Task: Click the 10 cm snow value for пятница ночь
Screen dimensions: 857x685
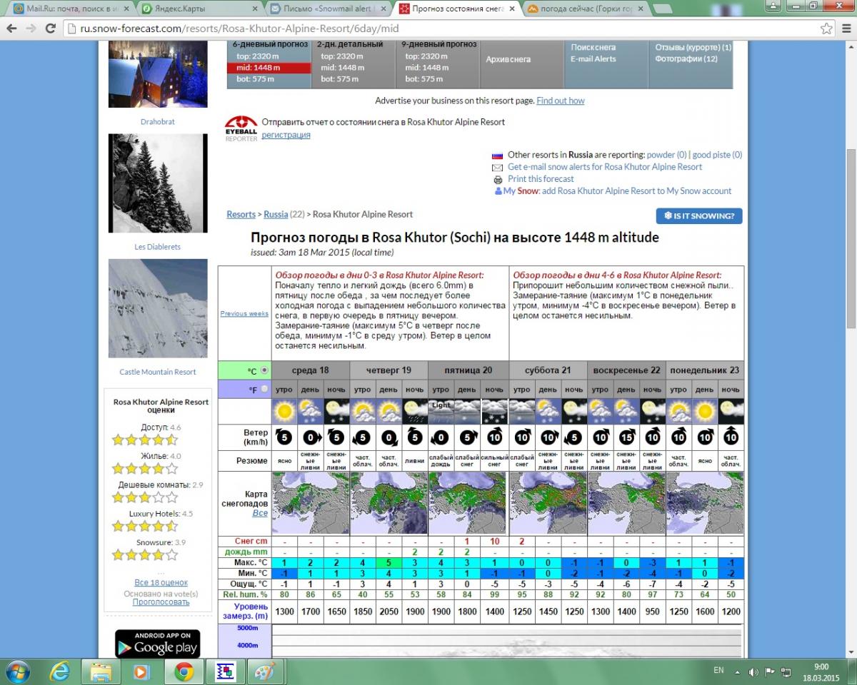Action: click(494, 542)
